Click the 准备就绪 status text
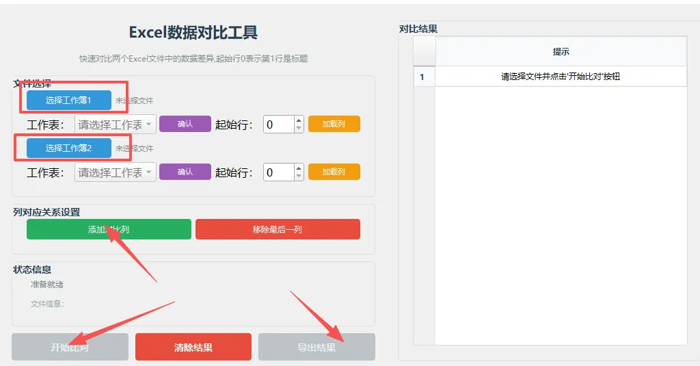The width and height of the screenshot is (700, 366). pos(47,284)
